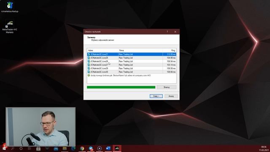
Task: Open icmarketssc4setup desktop icon
Action: (10, 7)
